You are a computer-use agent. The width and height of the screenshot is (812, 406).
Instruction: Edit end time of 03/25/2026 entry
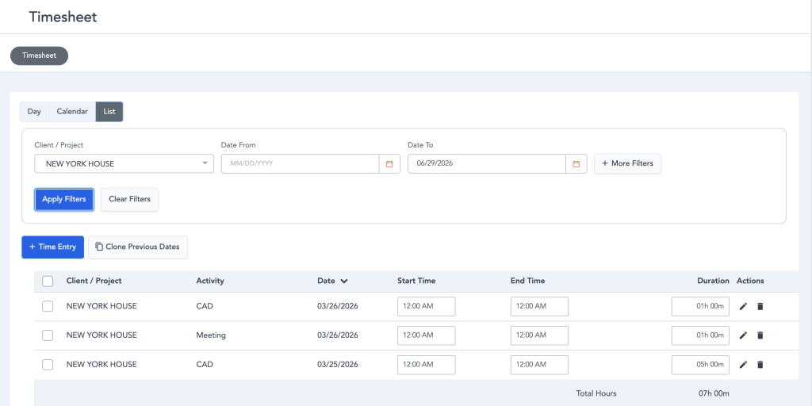539,365
